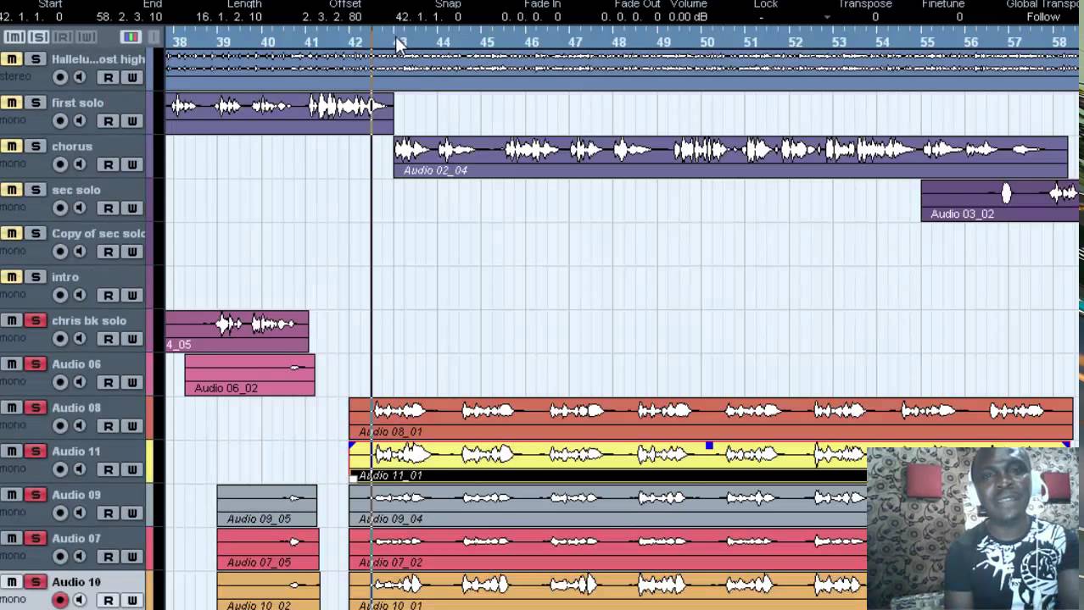Enable monitor speaker on Audio 10 track
Image resolution: width=1084 pixels, height=610 pixels.
[x=80, y=600]
